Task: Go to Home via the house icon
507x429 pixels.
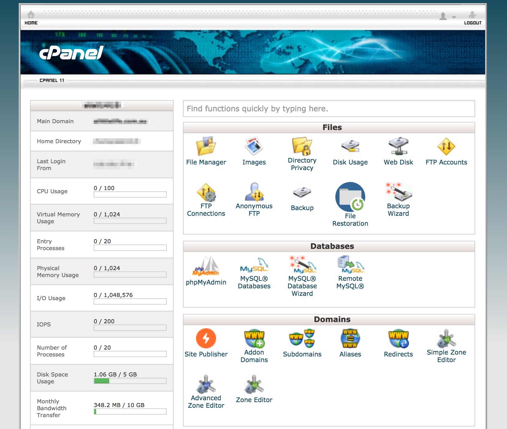Action: coord(31,14)
